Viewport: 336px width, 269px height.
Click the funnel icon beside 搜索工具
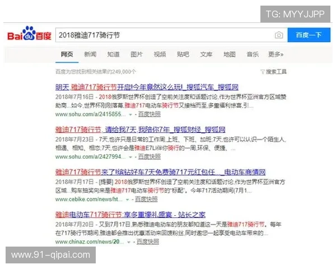(x=263, y=72)
